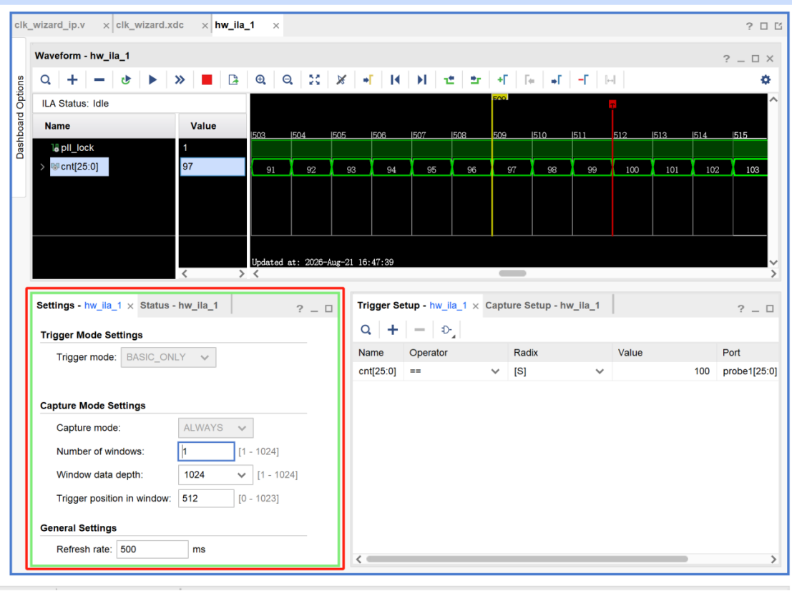Remove a probe with the waveform minus icon
792x591 pixels.
pos(99,80)
